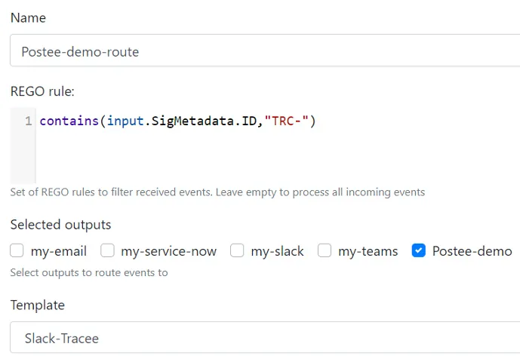
Task: Uncheck the Postee-demo output checkbox
Action: pos(419,250)
